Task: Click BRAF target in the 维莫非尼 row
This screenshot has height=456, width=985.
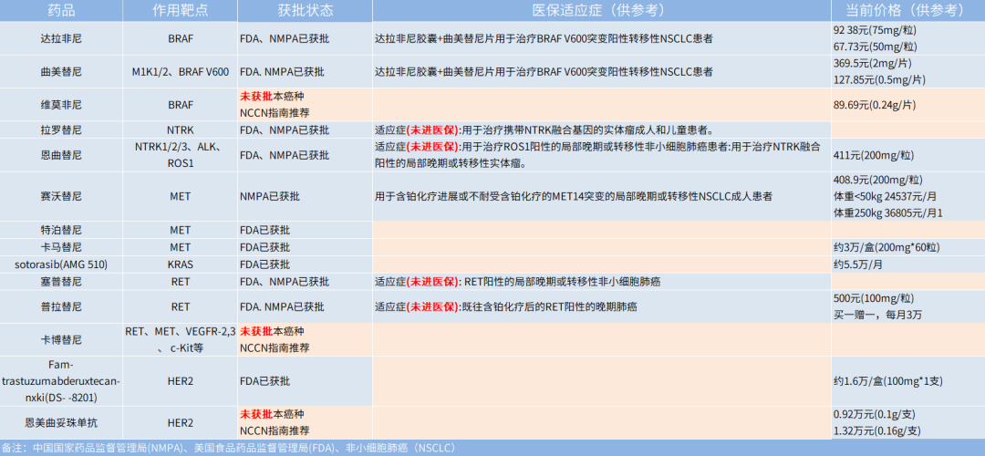Action: point(181,104)
